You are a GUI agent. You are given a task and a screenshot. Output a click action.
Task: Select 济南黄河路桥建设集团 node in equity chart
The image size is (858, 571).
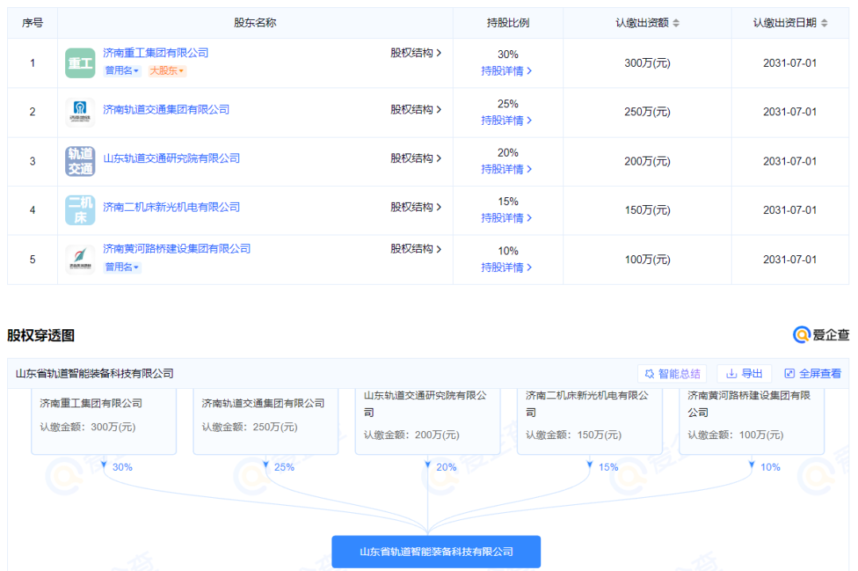[x=752, y=421]
